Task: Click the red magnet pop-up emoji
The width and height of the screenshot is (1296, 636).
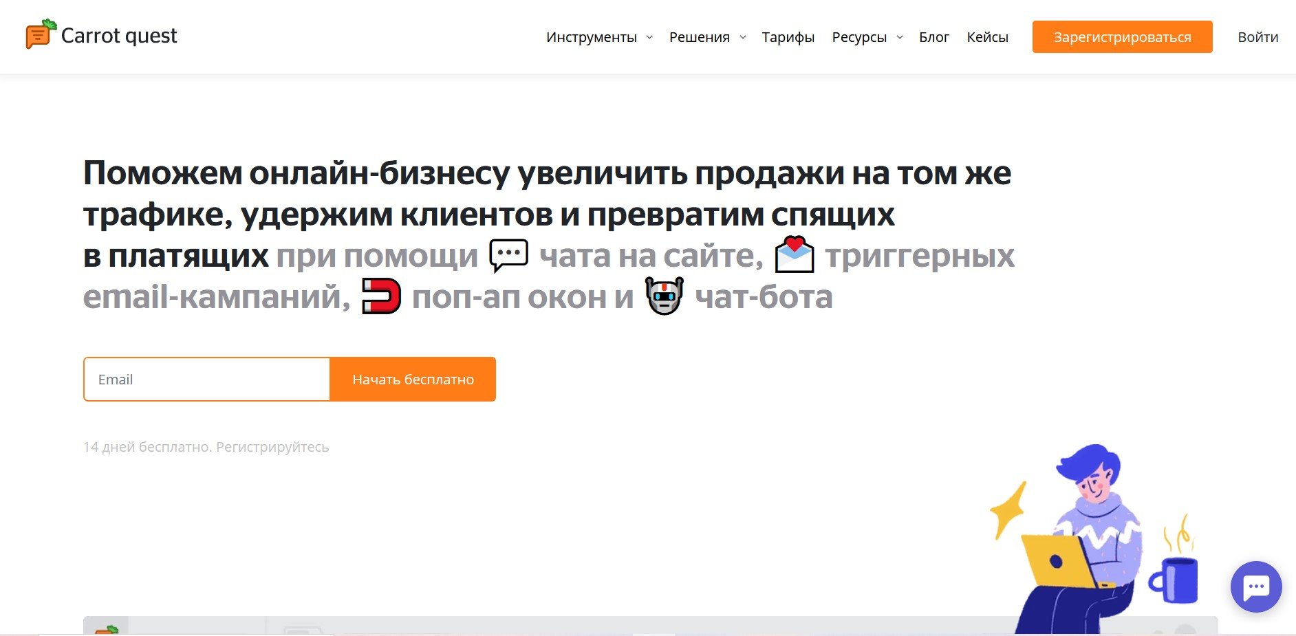Action: coord(381,296)
